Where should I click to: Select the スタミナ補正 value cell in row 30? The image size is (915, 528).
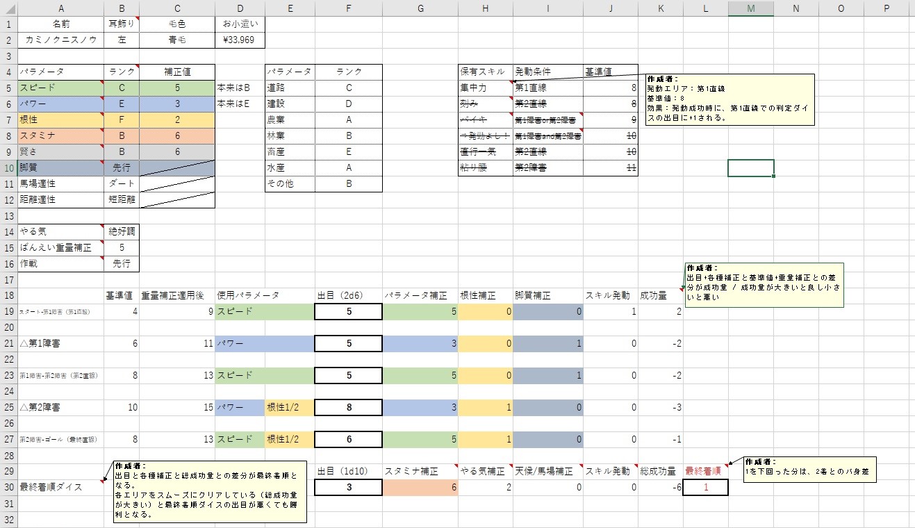pos(420,488)
